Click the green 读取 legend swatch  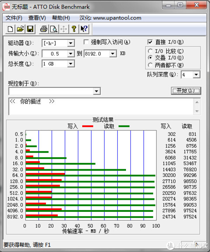pyautogui.click(x=124, y=126)
